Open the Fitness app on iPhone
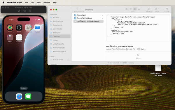175x110 pixels. click(10, 27)
